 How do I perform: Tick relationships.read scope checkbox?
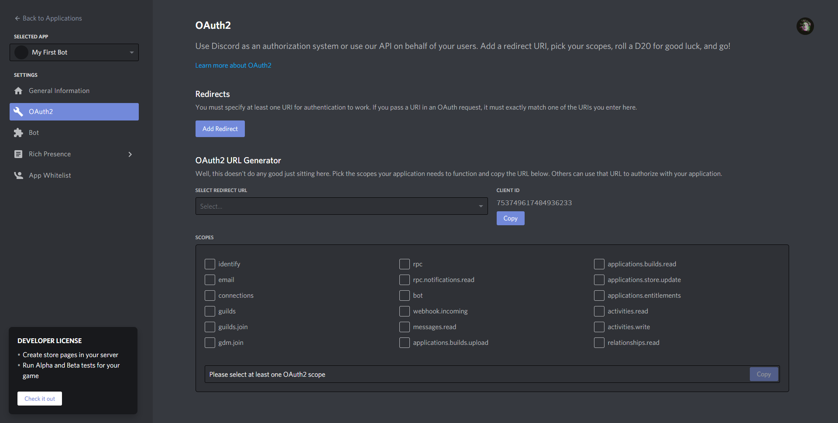pyautogui.click(x=599, y=343)
